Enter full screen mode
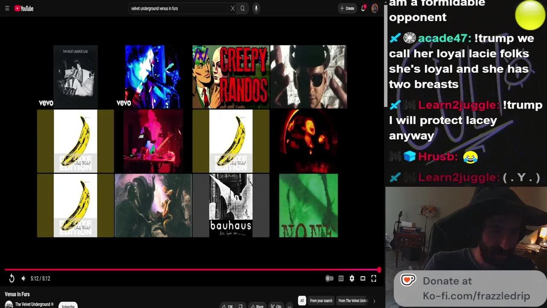 click(373, 278)
